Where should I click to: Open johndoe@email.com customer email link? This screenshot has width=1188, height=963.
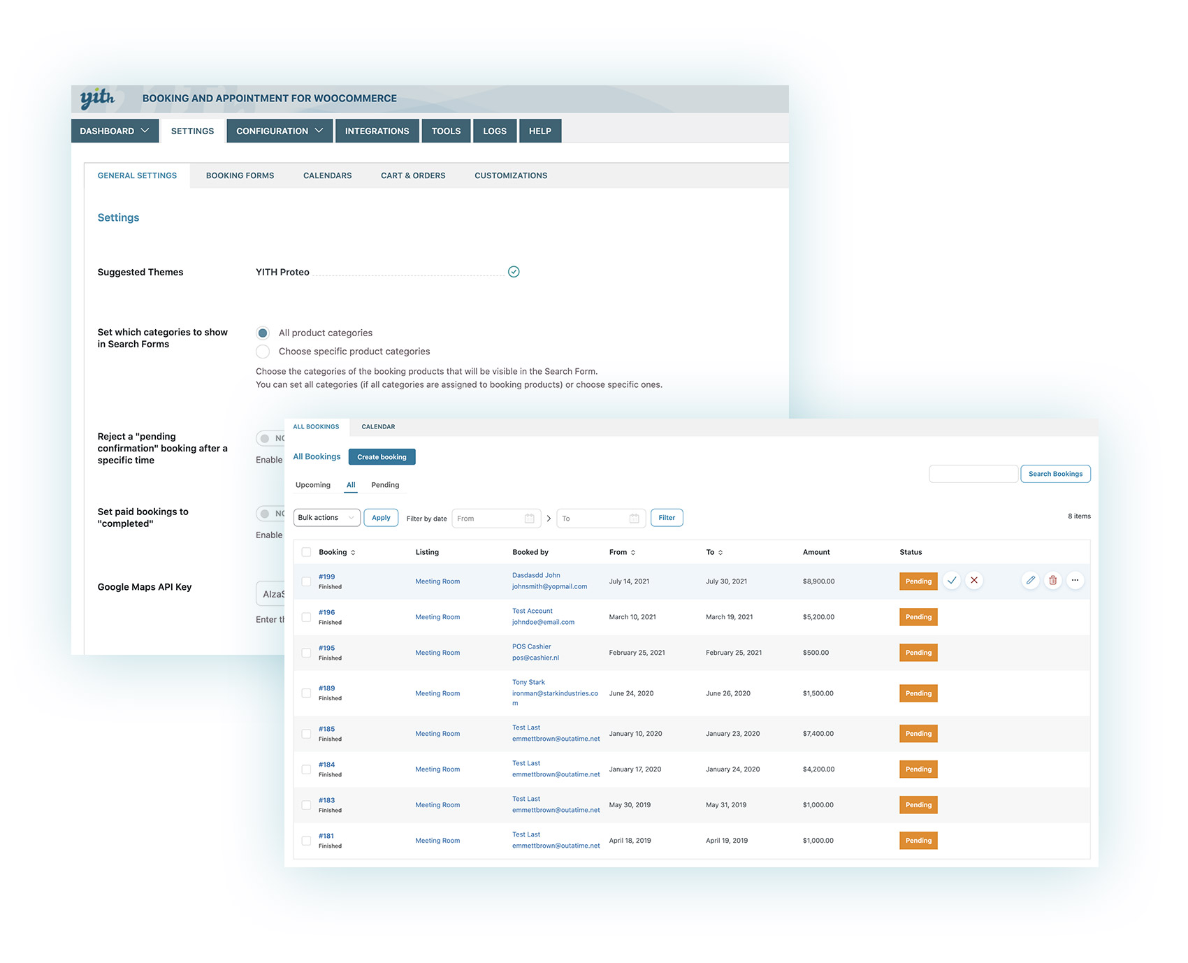click(x=543, y=623)
